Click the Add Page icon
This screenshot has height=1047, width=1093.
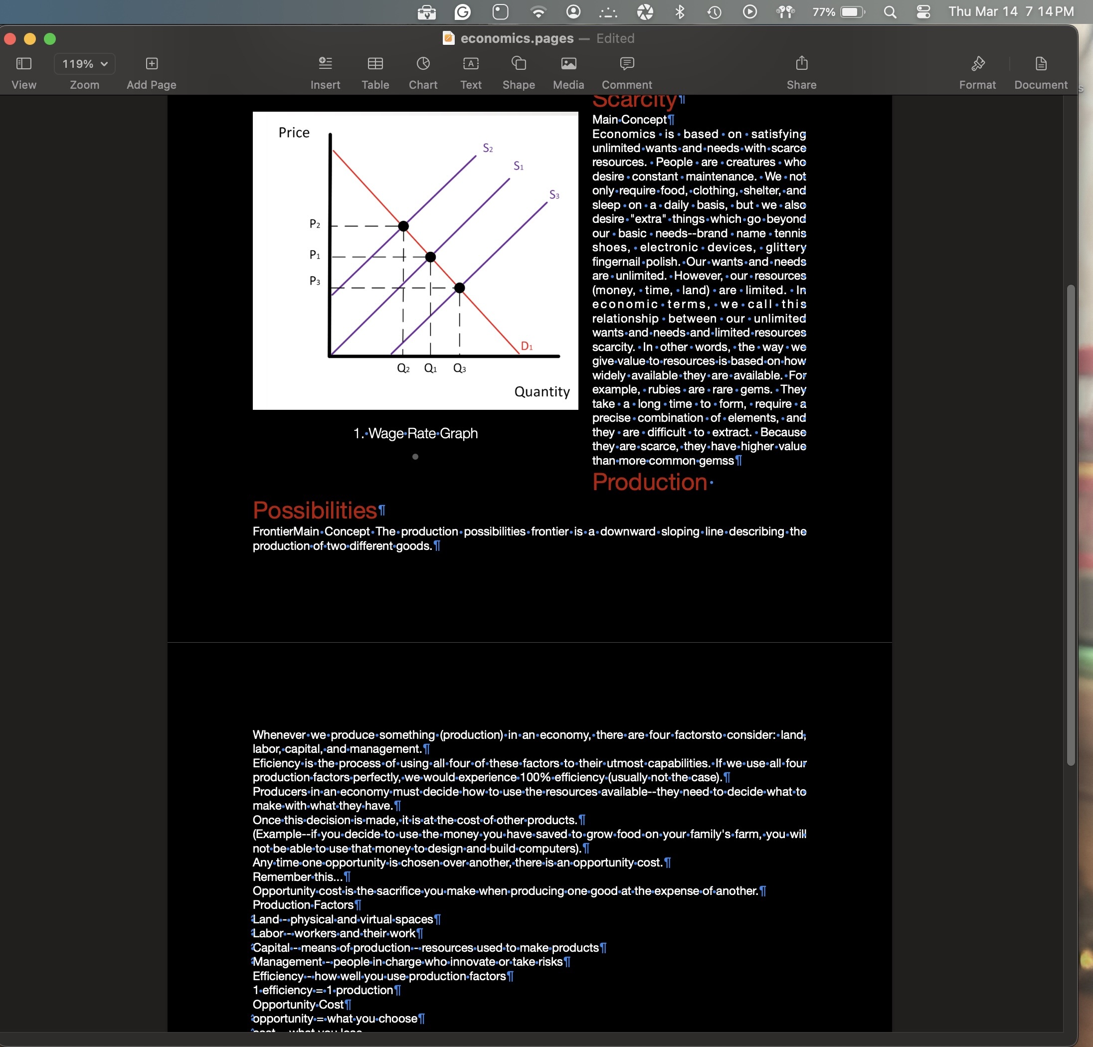(151, 63)
